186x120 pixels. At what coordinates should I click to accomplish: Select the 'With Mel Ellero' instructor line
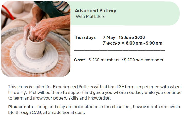(x=91, y=16)
